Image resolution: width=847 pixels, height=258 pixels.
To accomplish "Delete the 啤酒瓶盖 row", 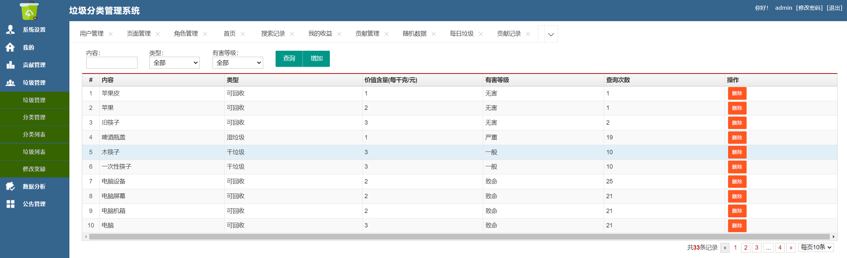I will click(737, 138).
